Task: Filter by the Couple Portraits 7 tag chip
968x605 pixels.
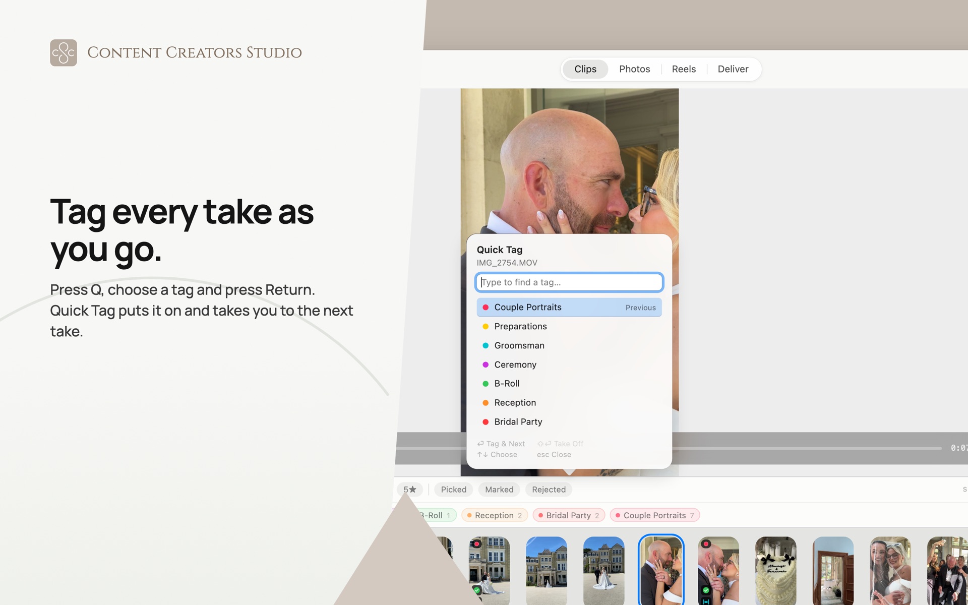Action: pyautogui.click(x=655, y=515)
